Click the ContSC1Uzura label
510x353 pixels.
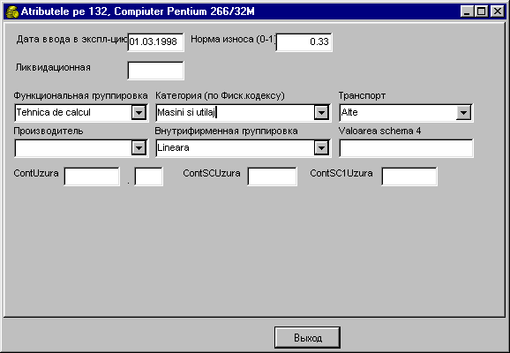341,173
